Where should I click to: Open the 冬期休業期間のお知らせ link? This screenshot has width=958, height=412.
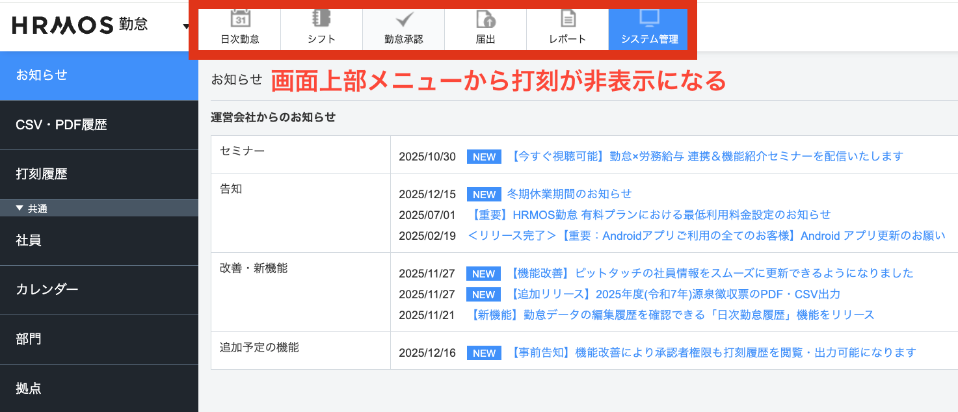click(569, 194)
